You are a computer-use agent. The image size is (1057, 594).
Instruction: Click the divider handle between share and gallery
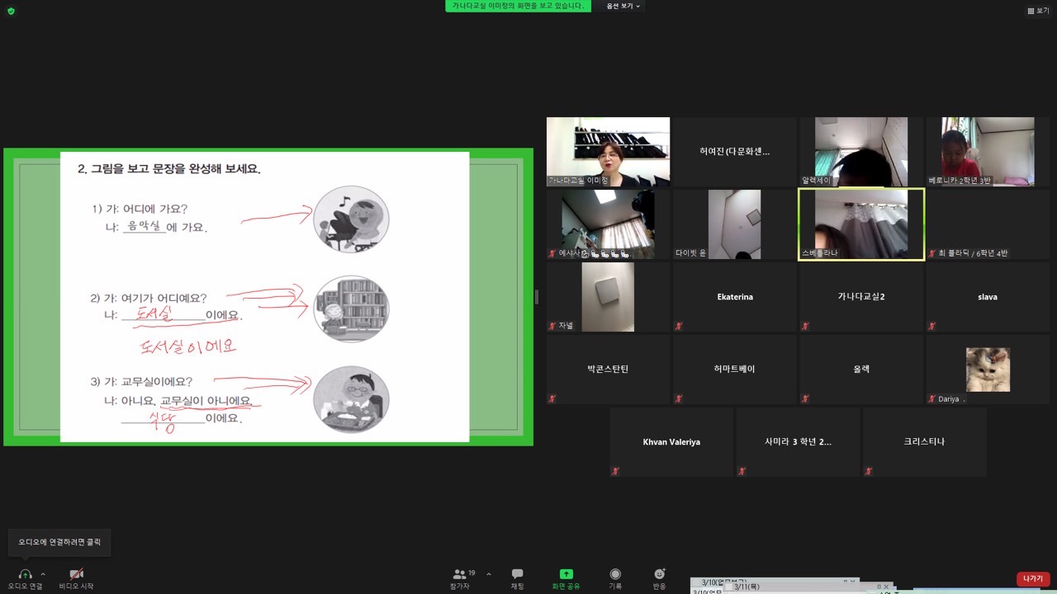click(538, 297)
